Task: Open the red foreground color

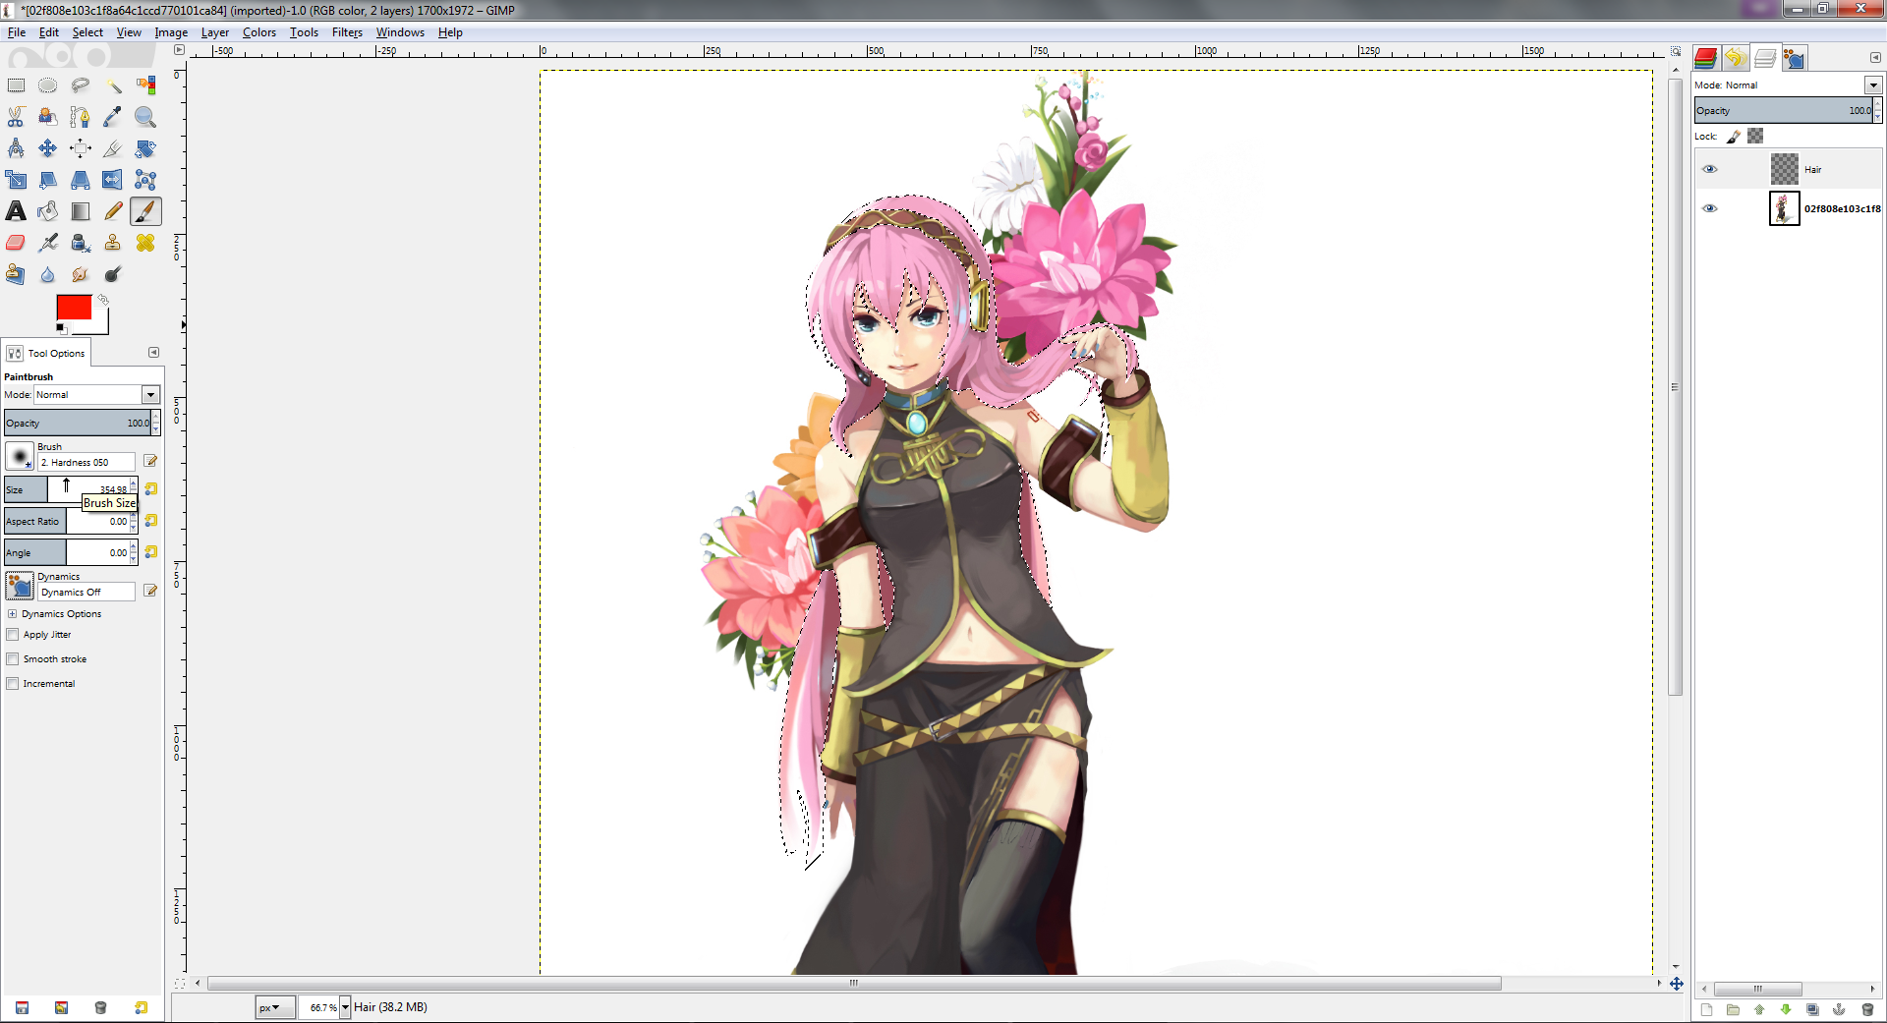Action: 74,308
